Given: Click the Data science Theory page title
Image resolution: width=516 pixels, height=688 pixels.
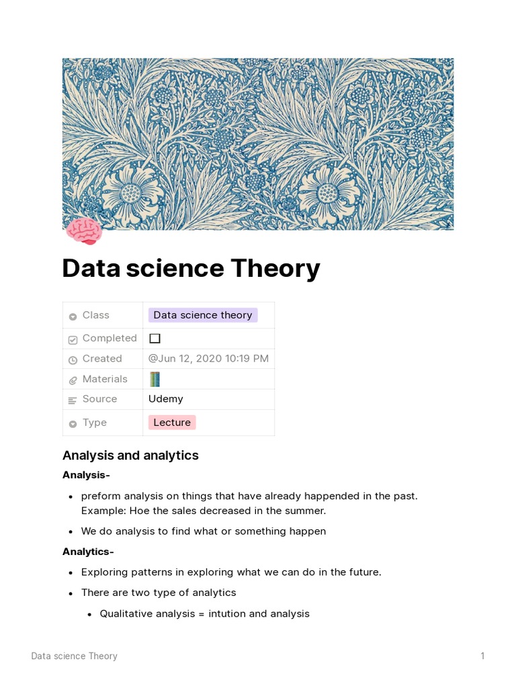Looking at the screenshot, I should point(191,268).
